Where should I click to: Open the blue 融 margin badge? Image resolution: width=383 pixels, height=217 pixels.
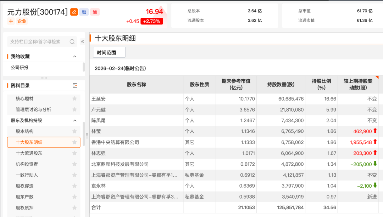pos(84,12)
